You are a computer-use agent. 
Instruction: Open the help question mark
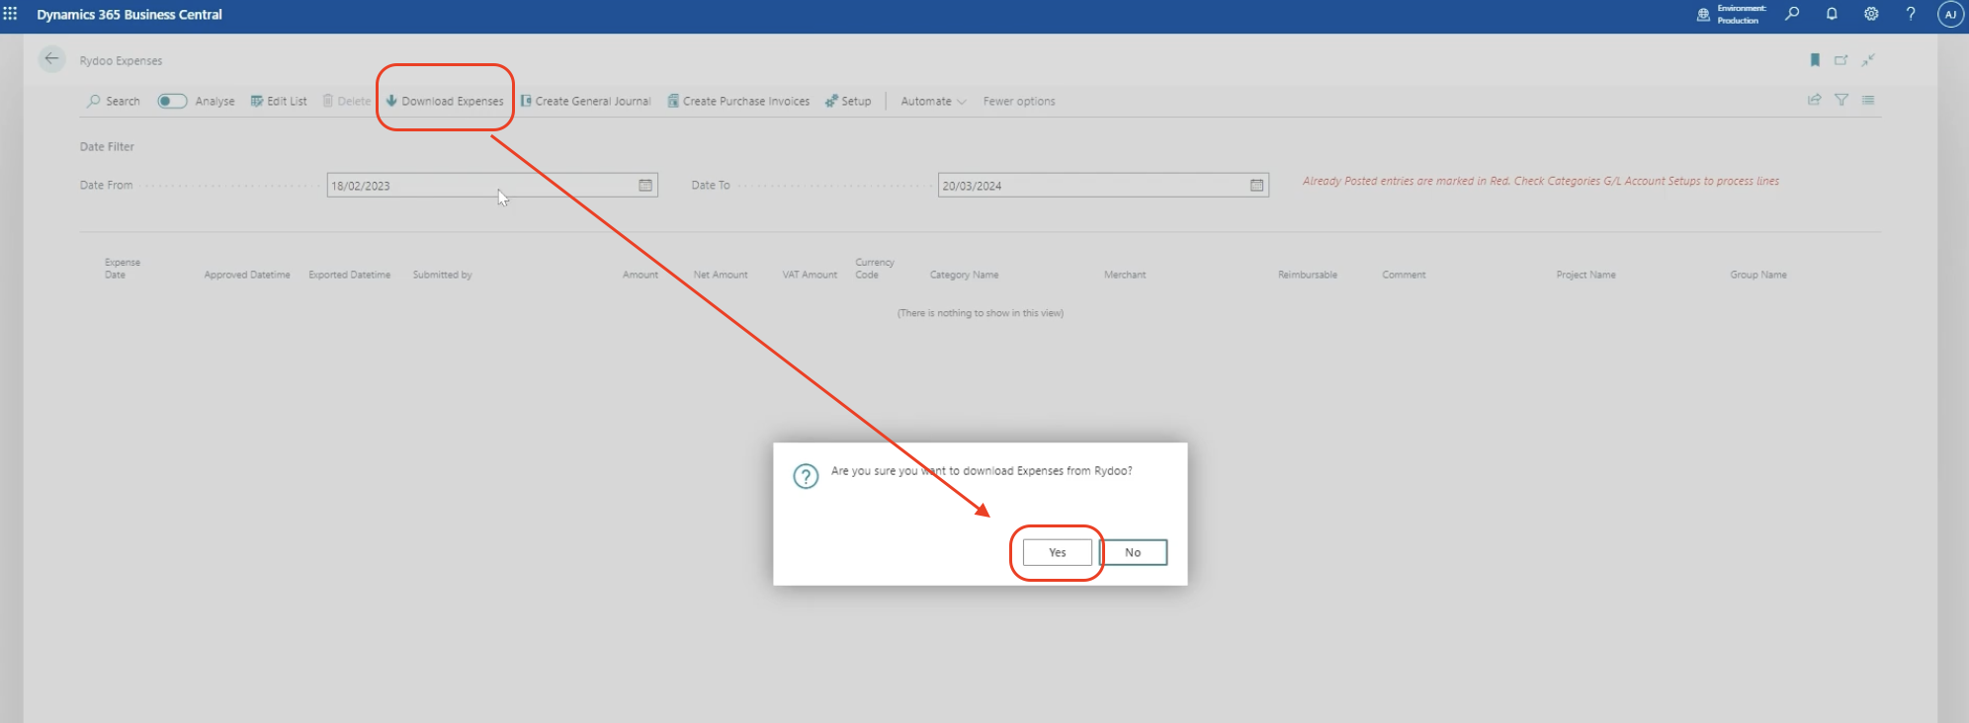(1911, 14)
